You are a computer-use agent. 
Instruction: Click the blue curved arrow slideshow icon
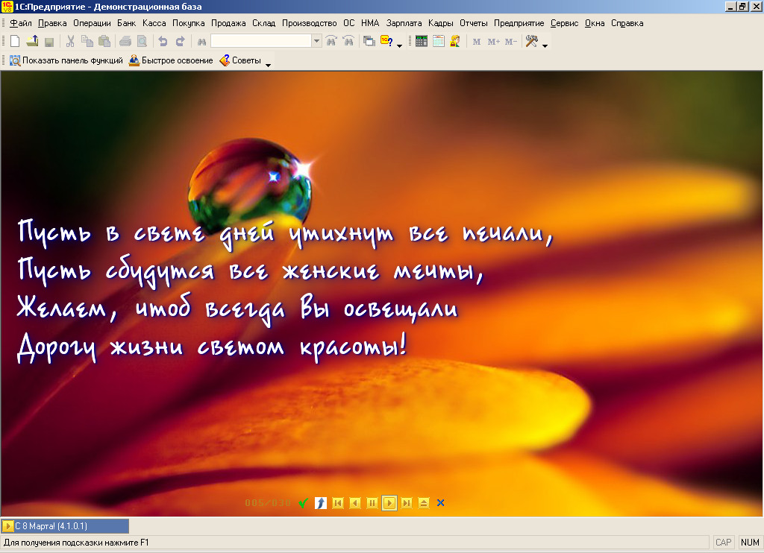pyautogui.click(x=321, y=503)
